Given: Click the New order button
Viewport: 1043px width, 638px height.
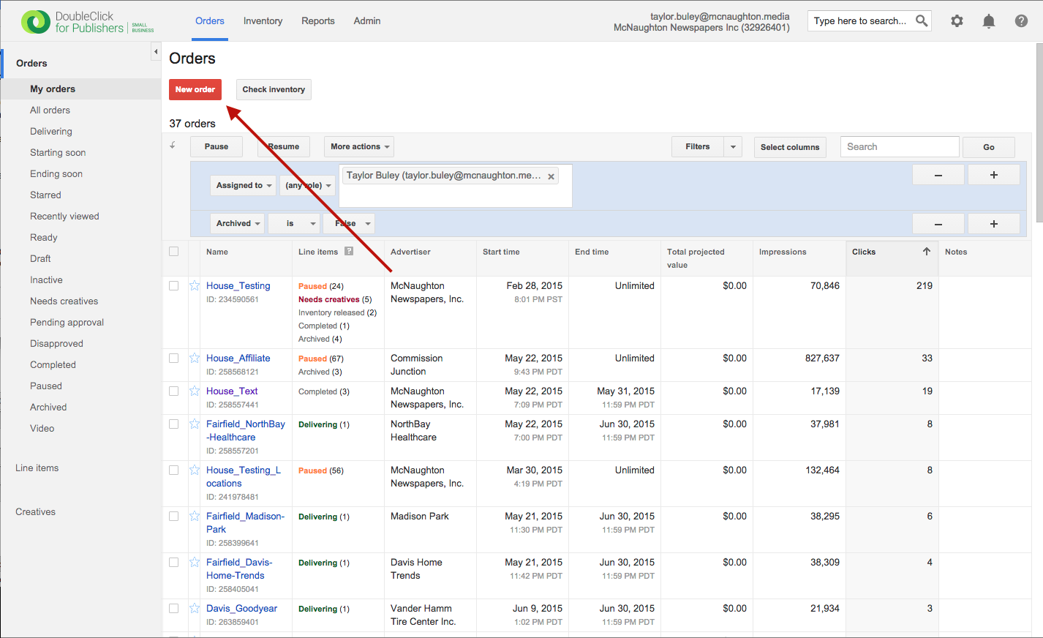Looking at the screenshot, I should click(x=195, y=89).
